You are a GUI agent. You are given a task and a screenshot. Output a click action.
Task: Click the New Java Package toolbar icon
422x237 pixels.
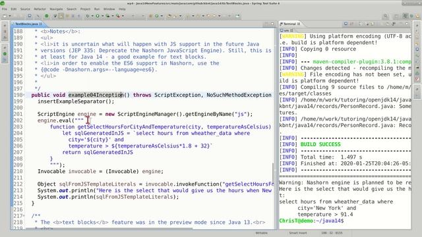pos(151,16)
